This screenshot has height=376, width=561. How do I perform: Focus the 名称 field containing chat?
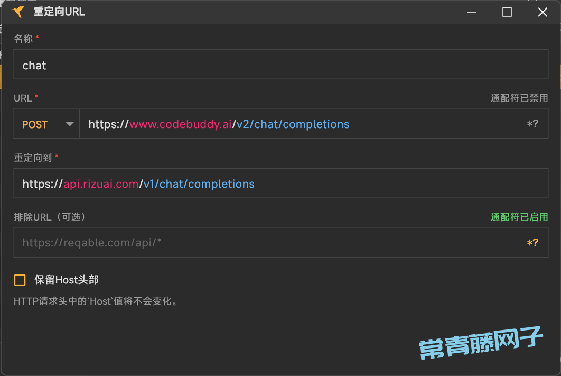pyautogui.click(x=280, y=65)
